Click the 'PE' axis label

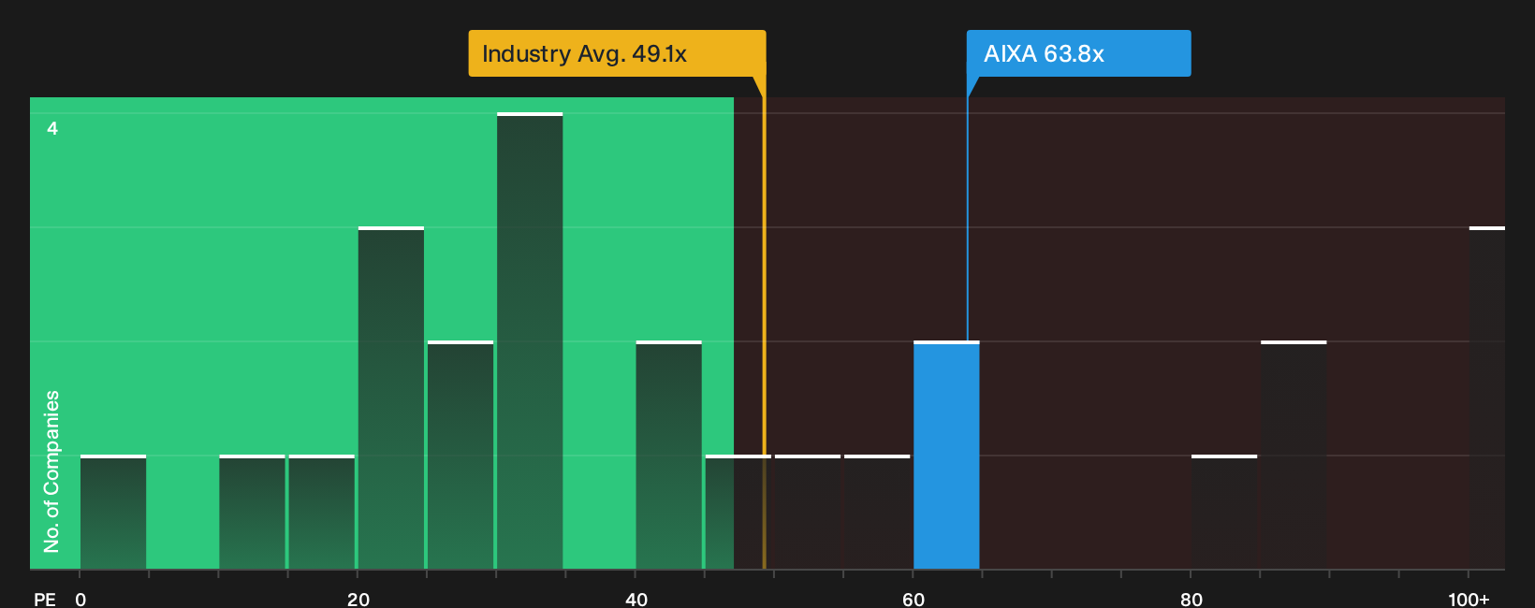(x=44, y=600)
